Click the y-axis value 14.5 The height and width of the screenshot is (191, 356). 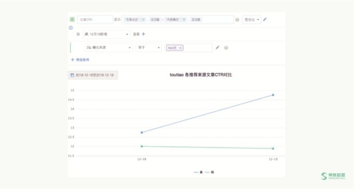click(71, 99)
